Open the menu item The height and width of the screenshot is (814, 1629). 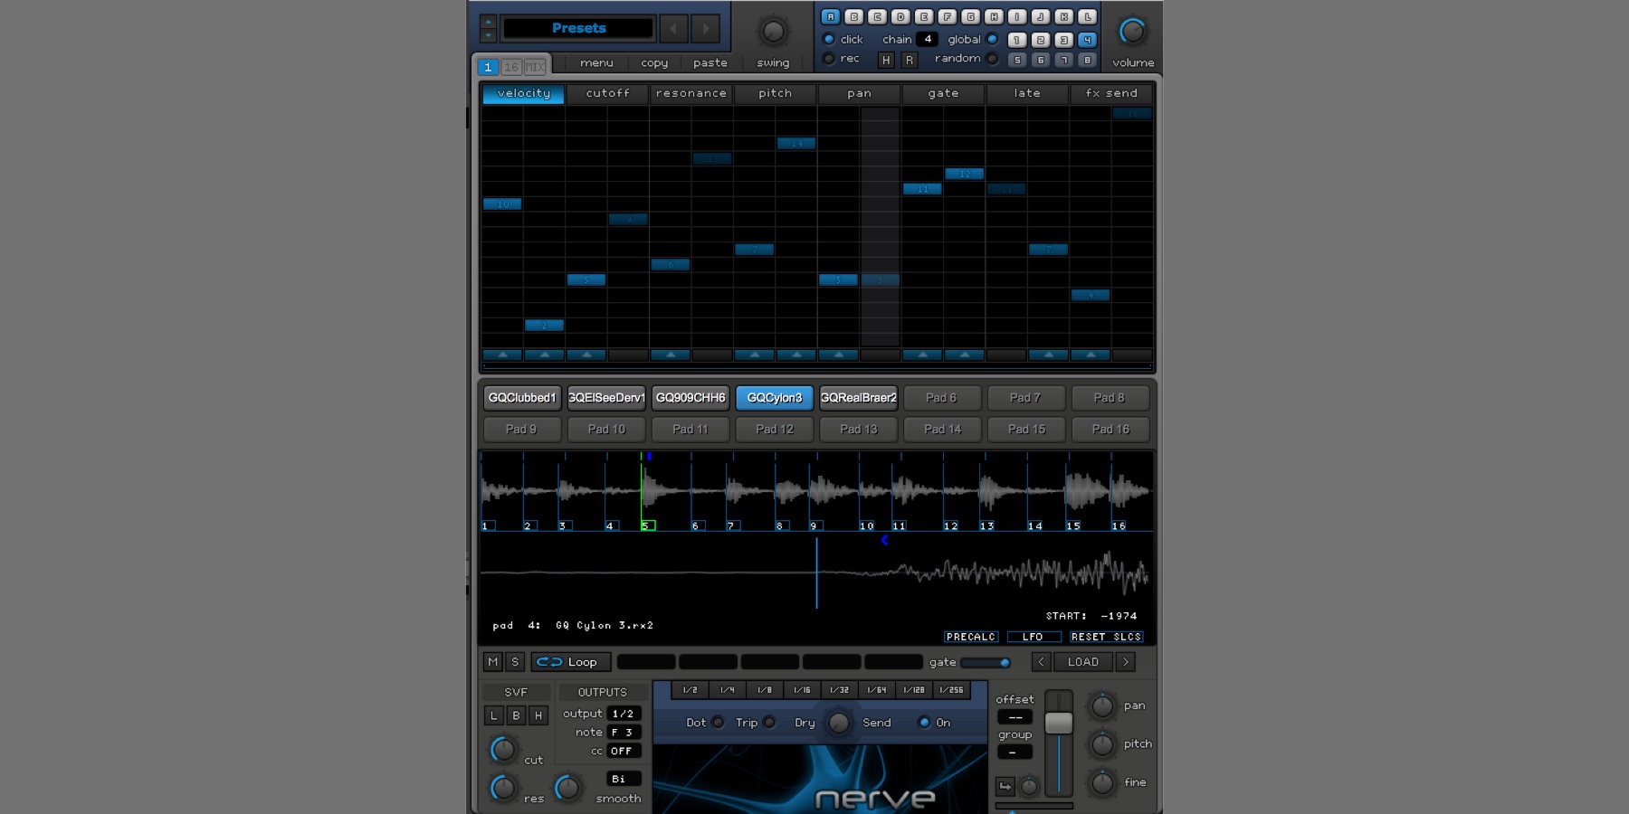(x=596, y=63)
